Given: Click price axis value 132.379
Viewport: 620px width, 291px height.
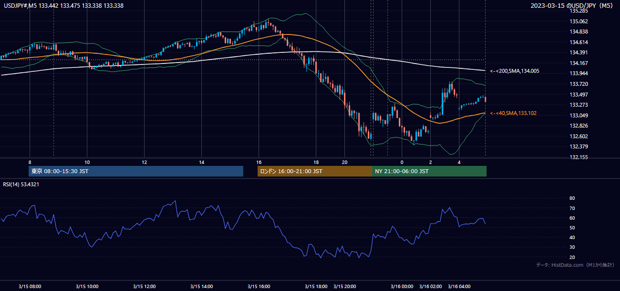Looking at the screenshot, I should point(578,147).
